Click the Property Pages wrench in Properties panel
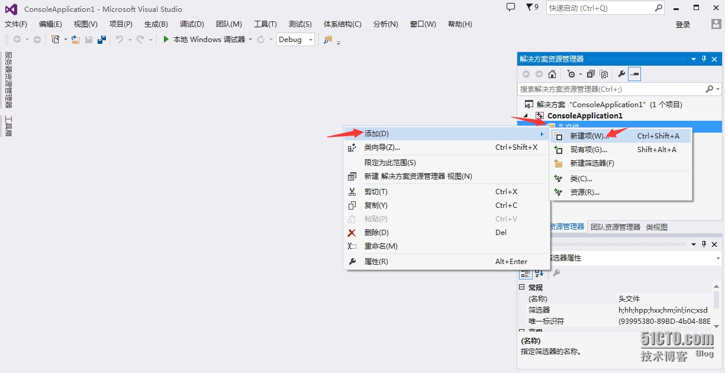Image resolution: width=725 pixels, height=373 pixels. (556, 273)
